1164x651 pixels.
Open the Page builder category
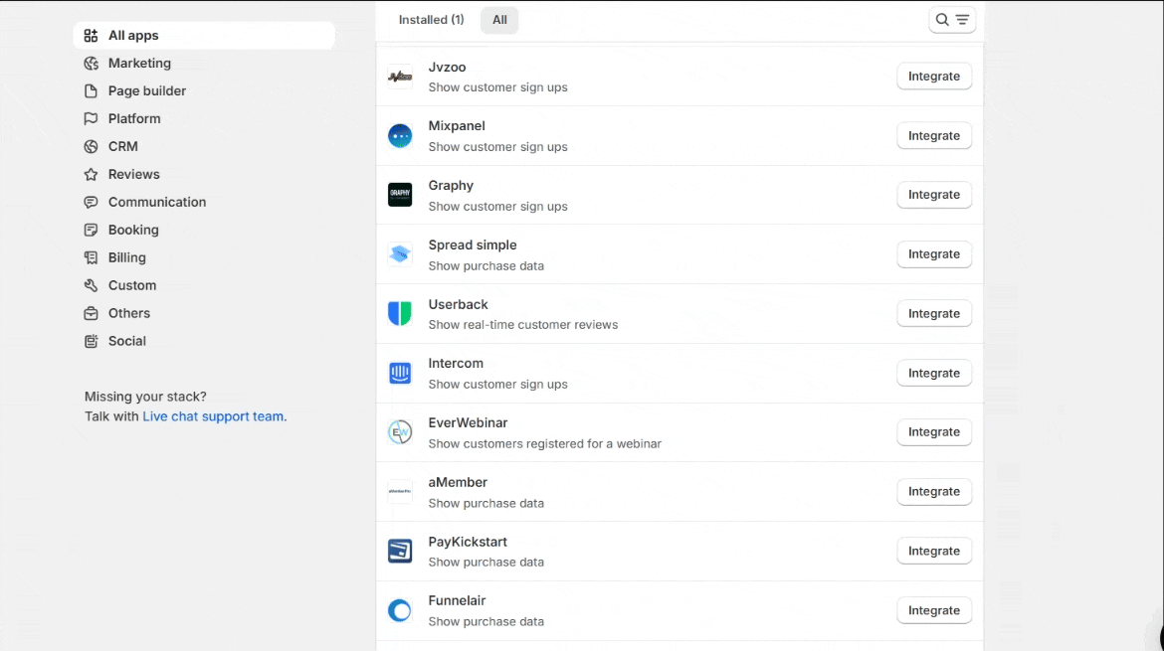point(147,91)
